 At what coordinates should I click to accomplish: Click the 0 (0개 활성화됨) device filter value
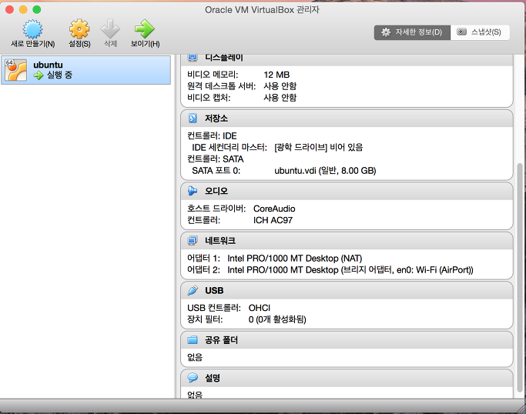point(277,319)
